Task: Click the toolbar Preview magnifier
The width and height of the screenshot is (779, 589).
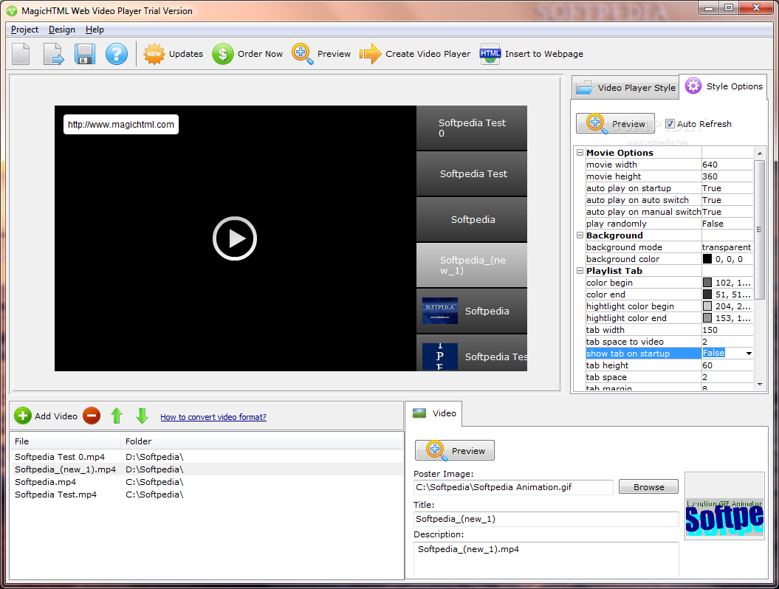Action: pyautogui.click(x=302, y=54)
